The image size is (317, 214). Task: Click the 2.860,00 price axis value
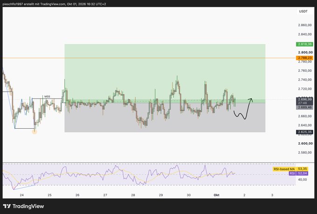tap(305, 25)
